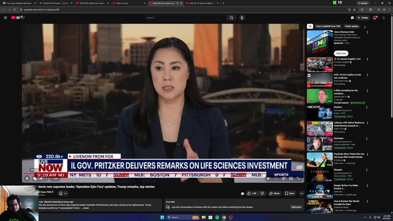The image size is (393, 221).
Task: Open File Explorer from the taskbar
Action: pyautogui.click(x=204, y=217)
